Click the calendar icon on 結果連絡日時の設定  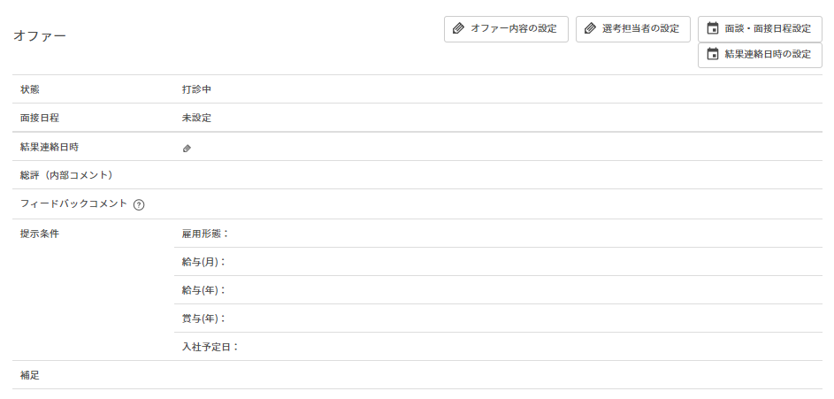pos(713,55)
